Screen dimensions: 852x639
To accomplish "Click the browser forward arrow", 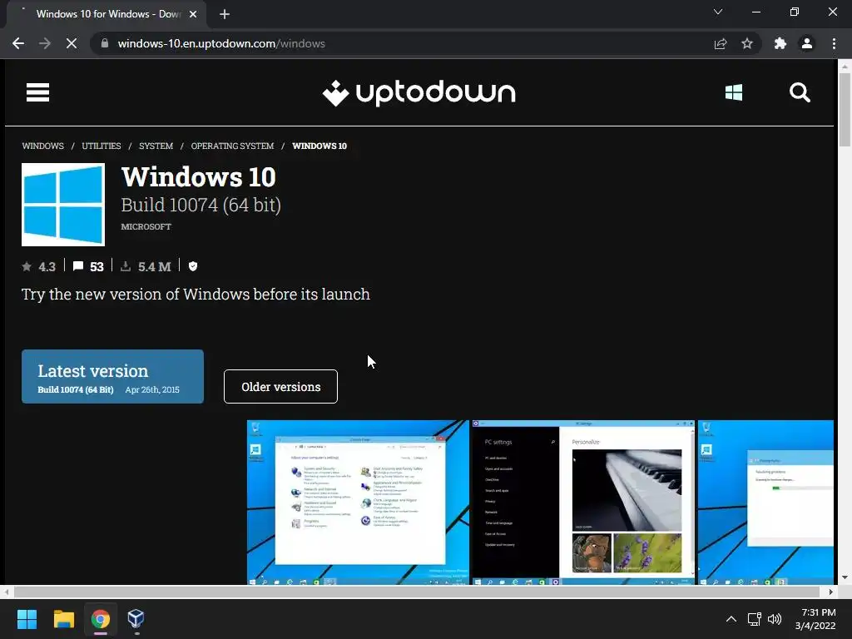I will (x=45, y=43).
